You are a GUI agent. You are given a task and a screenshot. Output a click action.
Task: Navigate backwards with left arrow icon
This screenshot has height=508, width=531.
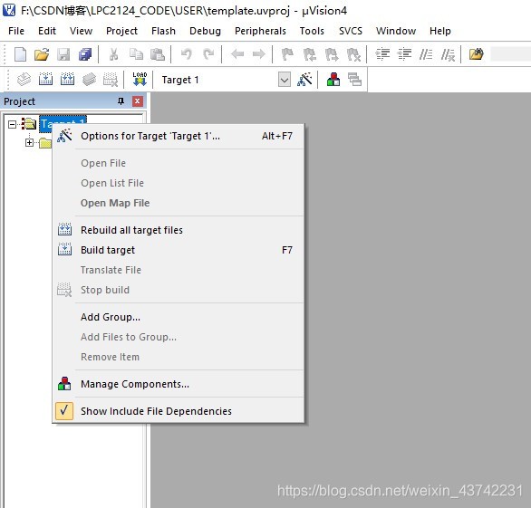237,54
